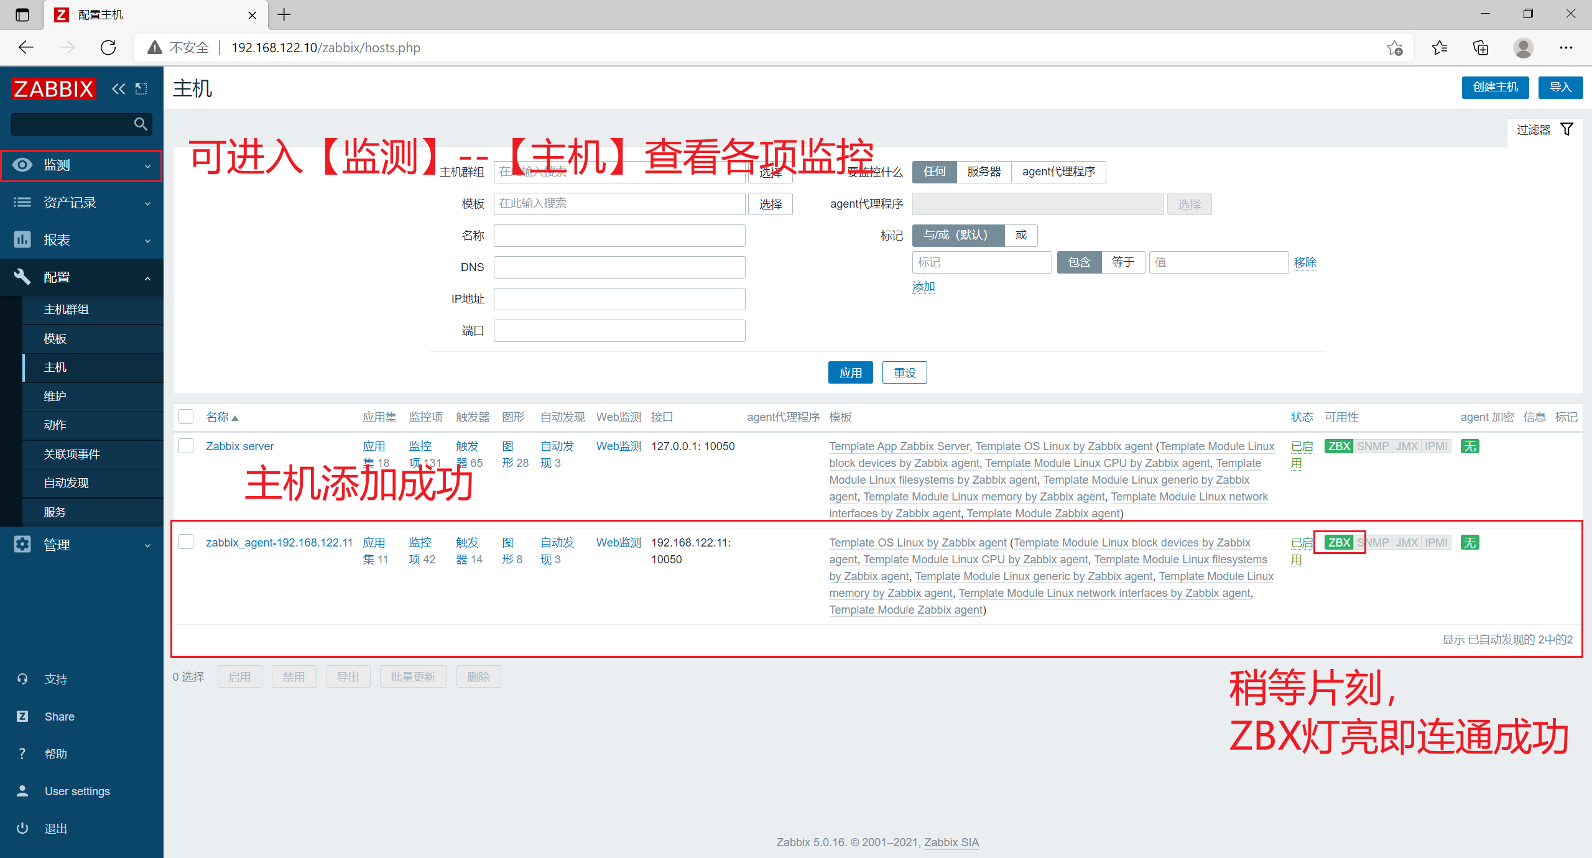Open the Zabbix server host link

pos(240,446)
